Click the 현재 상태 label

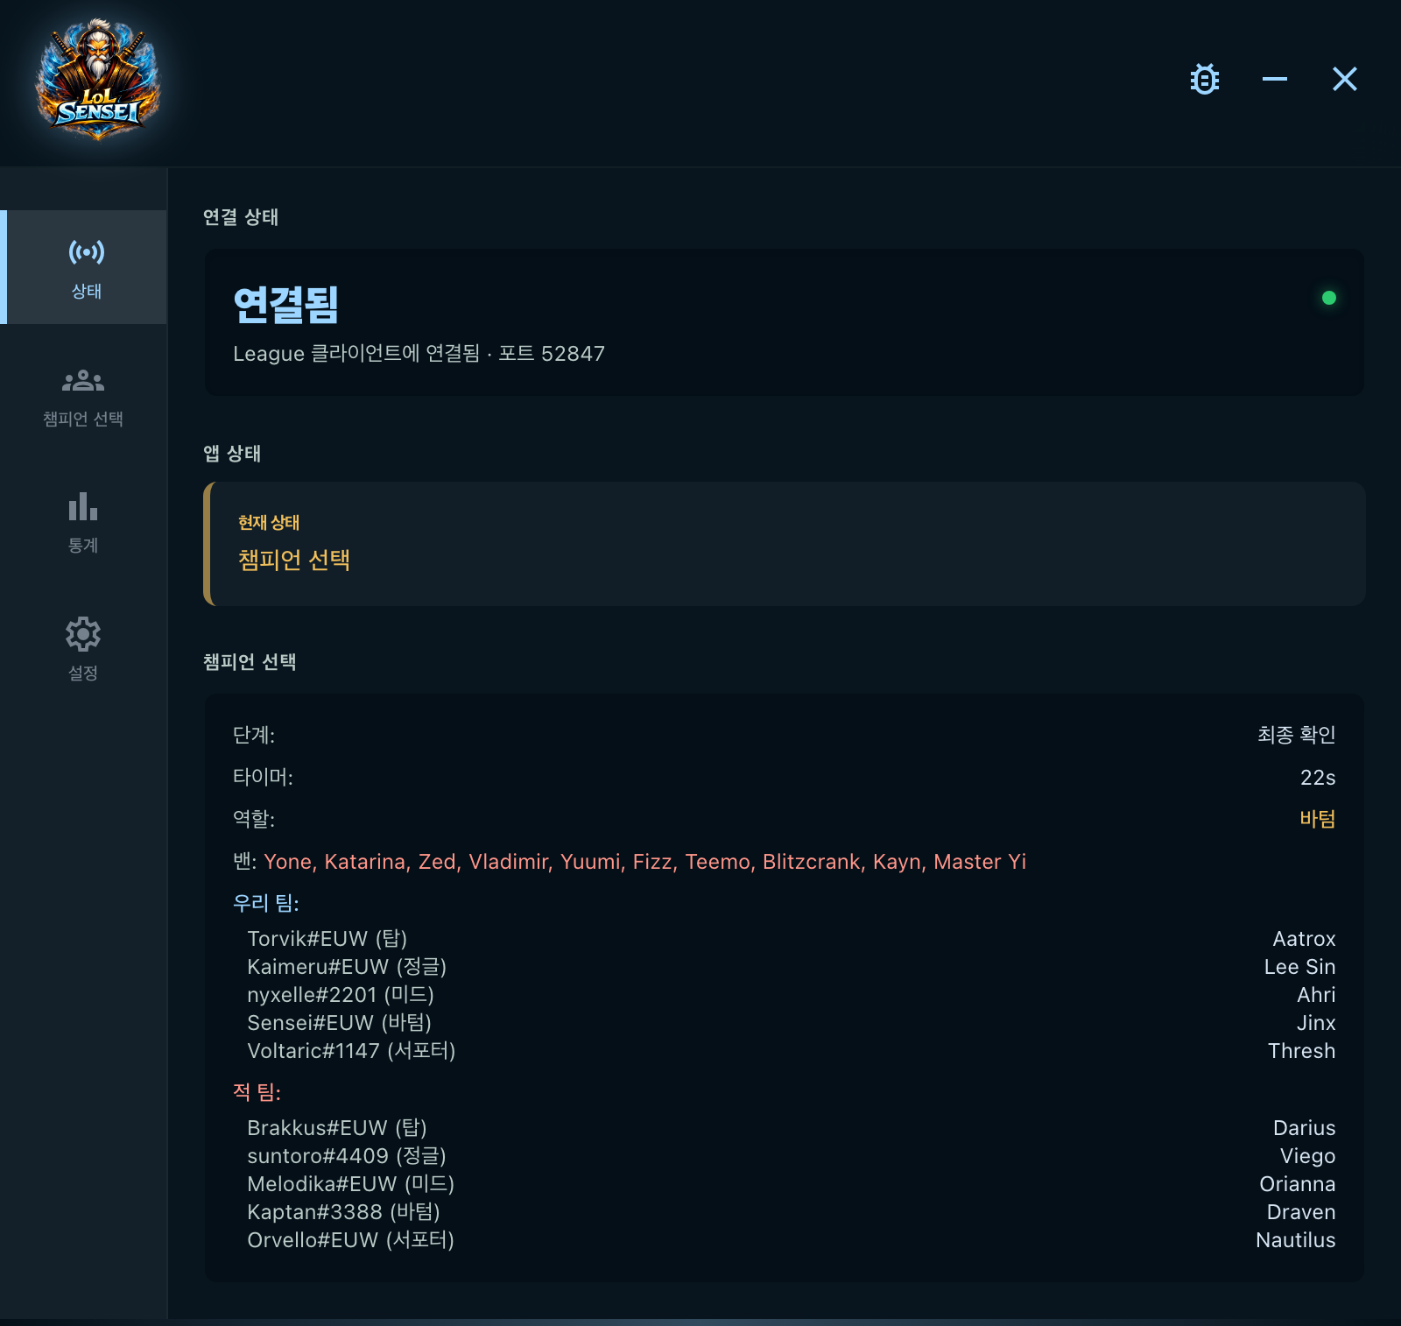pyautogui.click(x=269, y=522)
